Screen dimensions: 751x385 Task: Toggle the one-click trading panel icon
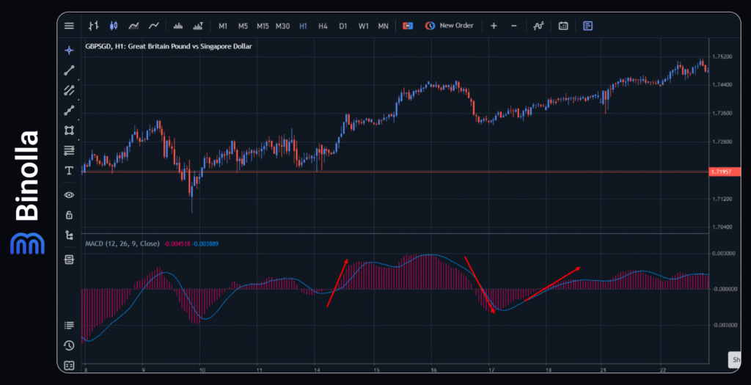point(408,26)
